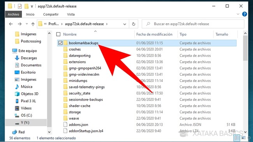Click navigation pane scroll down arrow

click(x=49, y=132)
